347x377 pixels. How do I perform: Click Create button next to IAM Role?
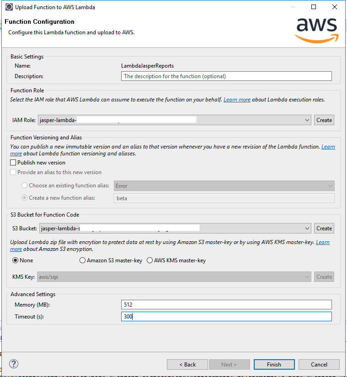pos(324,120)
